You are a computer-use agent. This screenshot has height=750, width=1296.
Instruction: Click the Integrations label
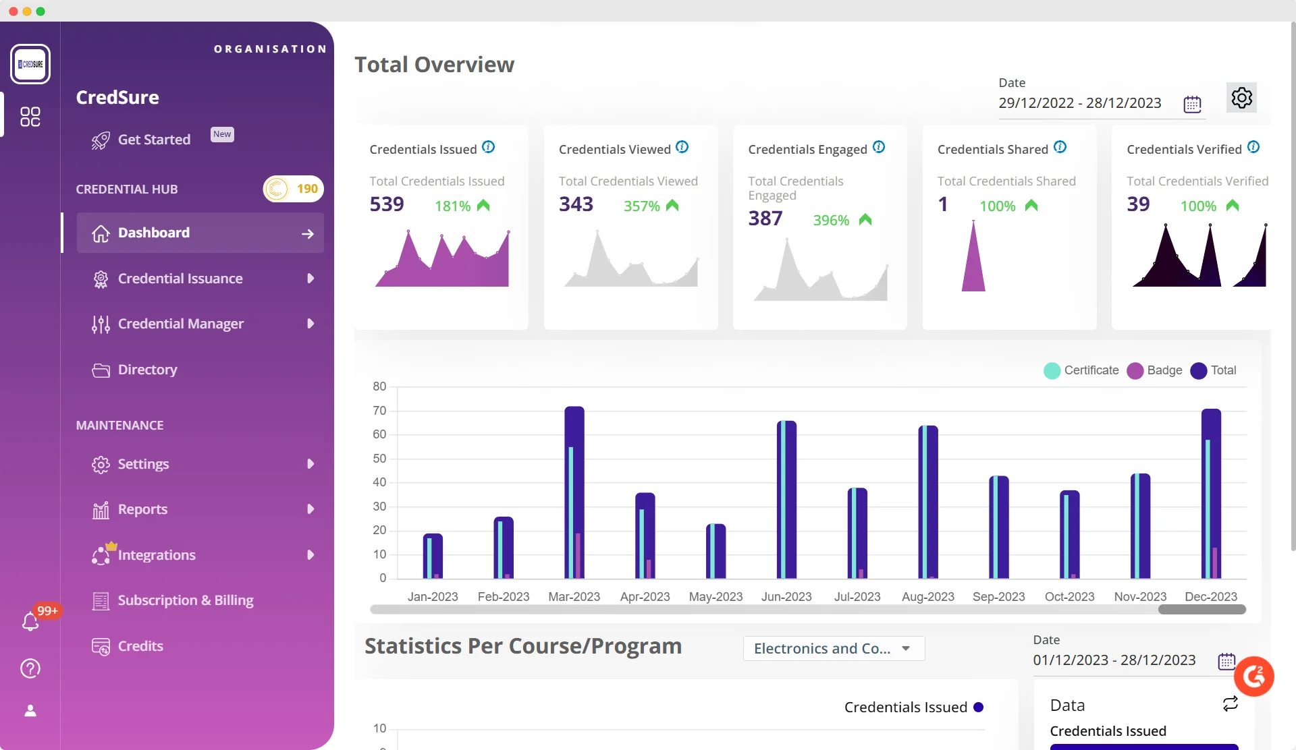point(157,555)
